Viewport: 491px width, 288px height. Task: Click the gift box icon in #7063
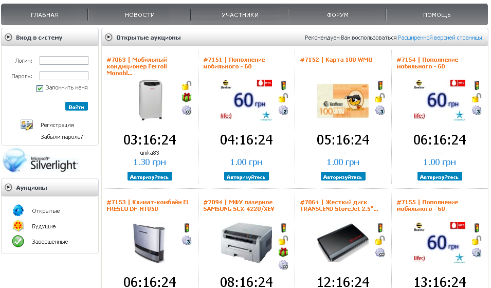[187, 98]
